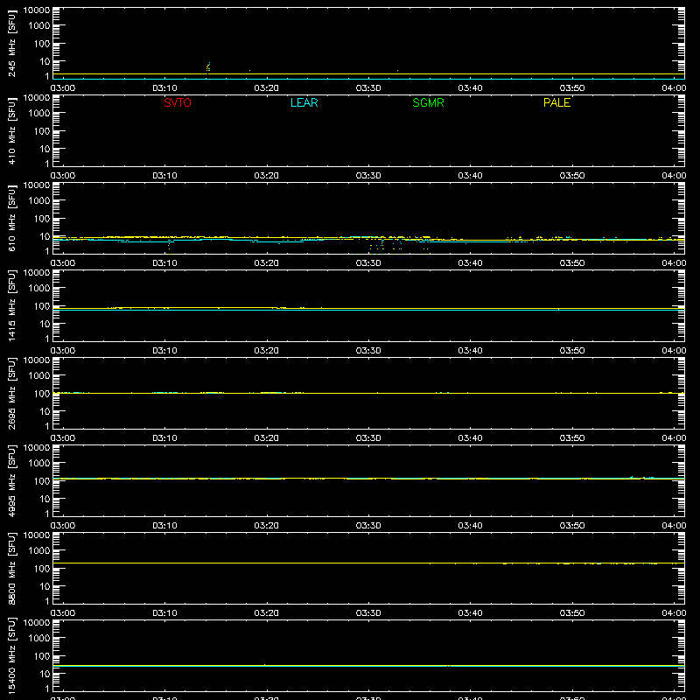Click the green SGMR station label
Image resolution: width=700 pixels, height=700 pixels.
[428, 102]
